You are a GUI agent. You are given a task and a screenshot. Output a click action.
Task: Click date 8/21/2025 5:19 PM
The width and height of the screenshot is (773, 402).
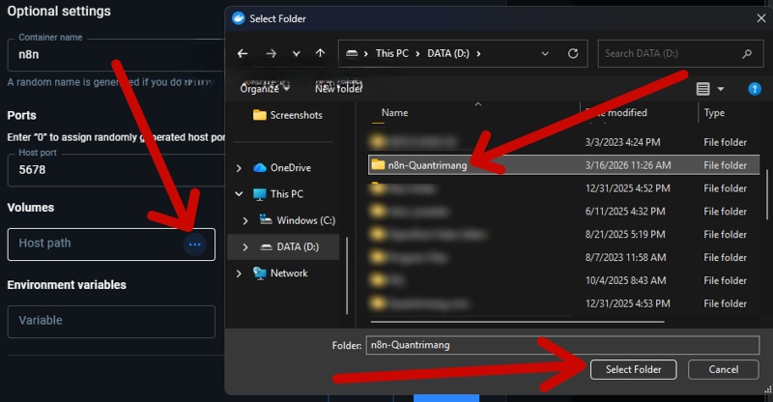click(624, 234)
